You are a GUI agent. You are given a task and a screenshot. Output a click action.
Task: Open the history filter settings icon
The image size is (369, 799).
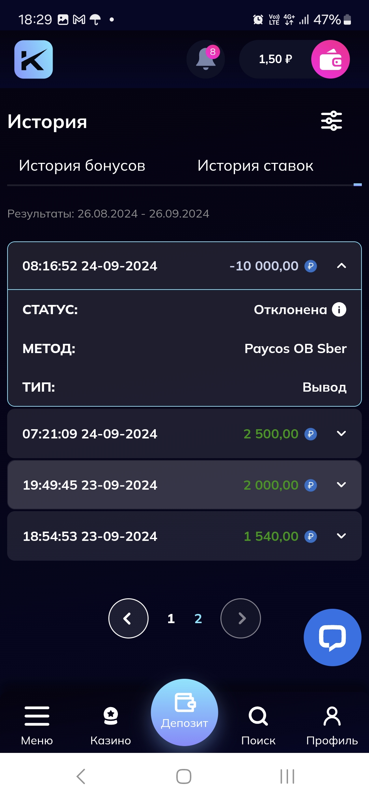point(331,121)
